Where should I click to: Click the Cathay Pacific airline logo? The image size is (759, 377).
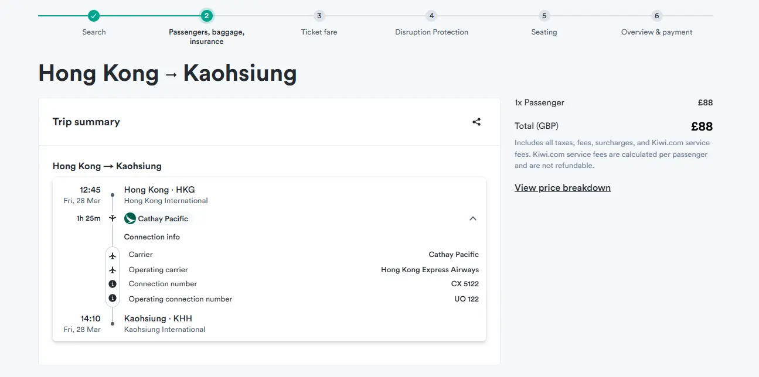(130, 218)
